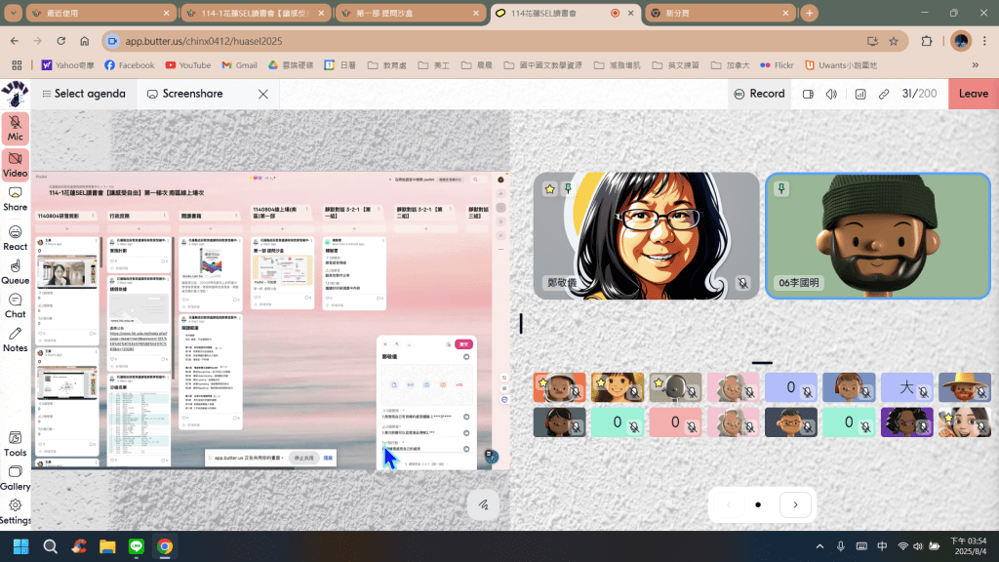The image size is (999, 562).
Task: Open the Gallery view
Action: 16,477
